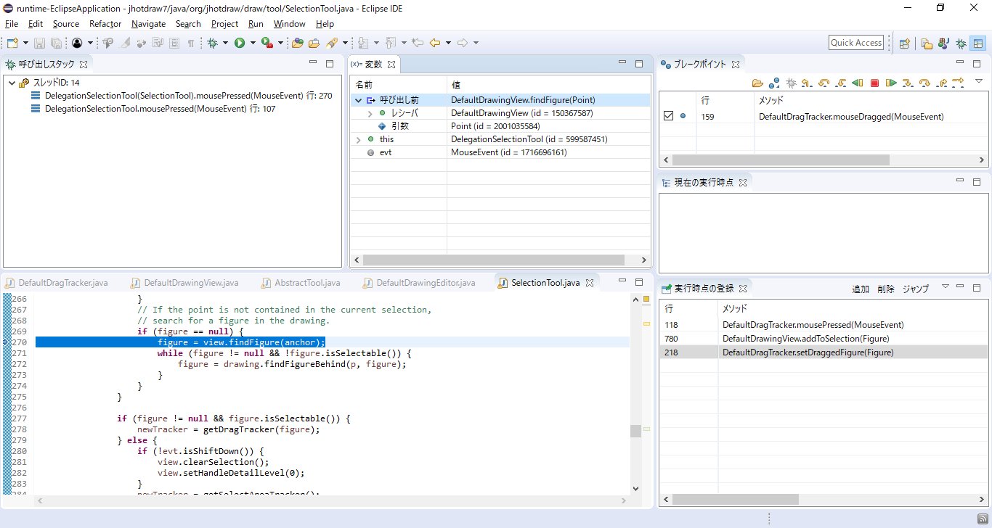Image resolution: width=992 pixels, height=528 pixels.
Task: Click the open folder icon in breakpoint panel
Action: pos(757,83)
